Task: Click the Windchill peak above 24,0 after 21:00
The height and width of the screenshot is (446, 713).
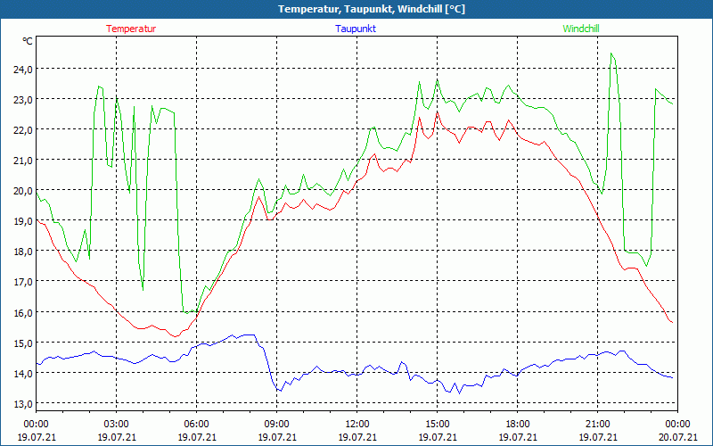Action: (x=611, y=54)
